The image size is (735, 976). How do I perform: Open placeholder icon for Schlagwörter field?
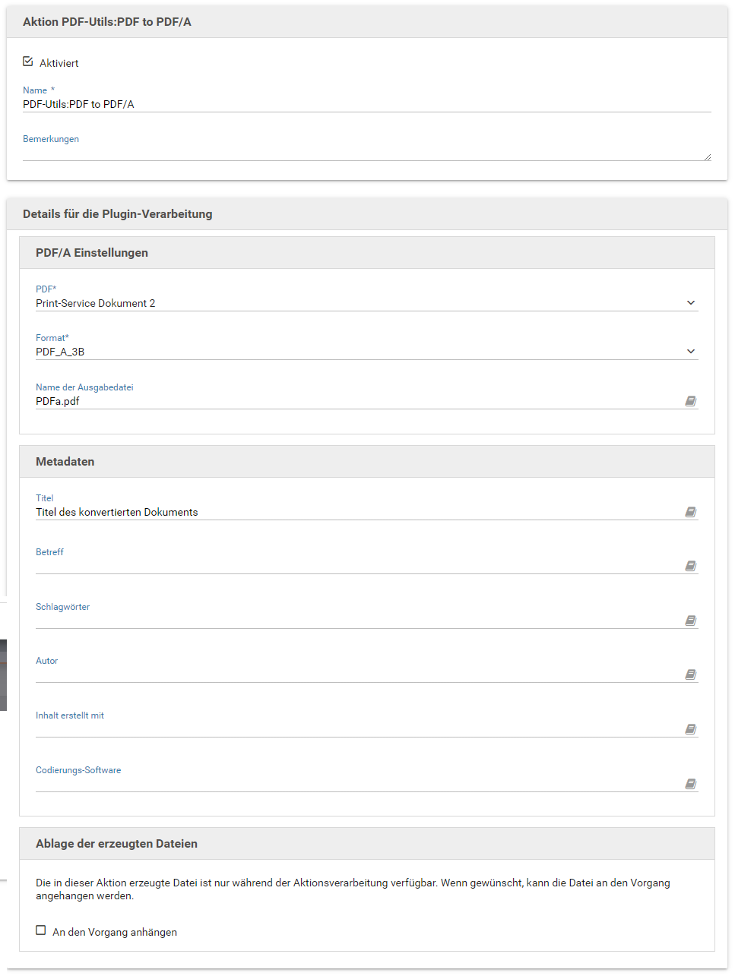pos(690,621)
